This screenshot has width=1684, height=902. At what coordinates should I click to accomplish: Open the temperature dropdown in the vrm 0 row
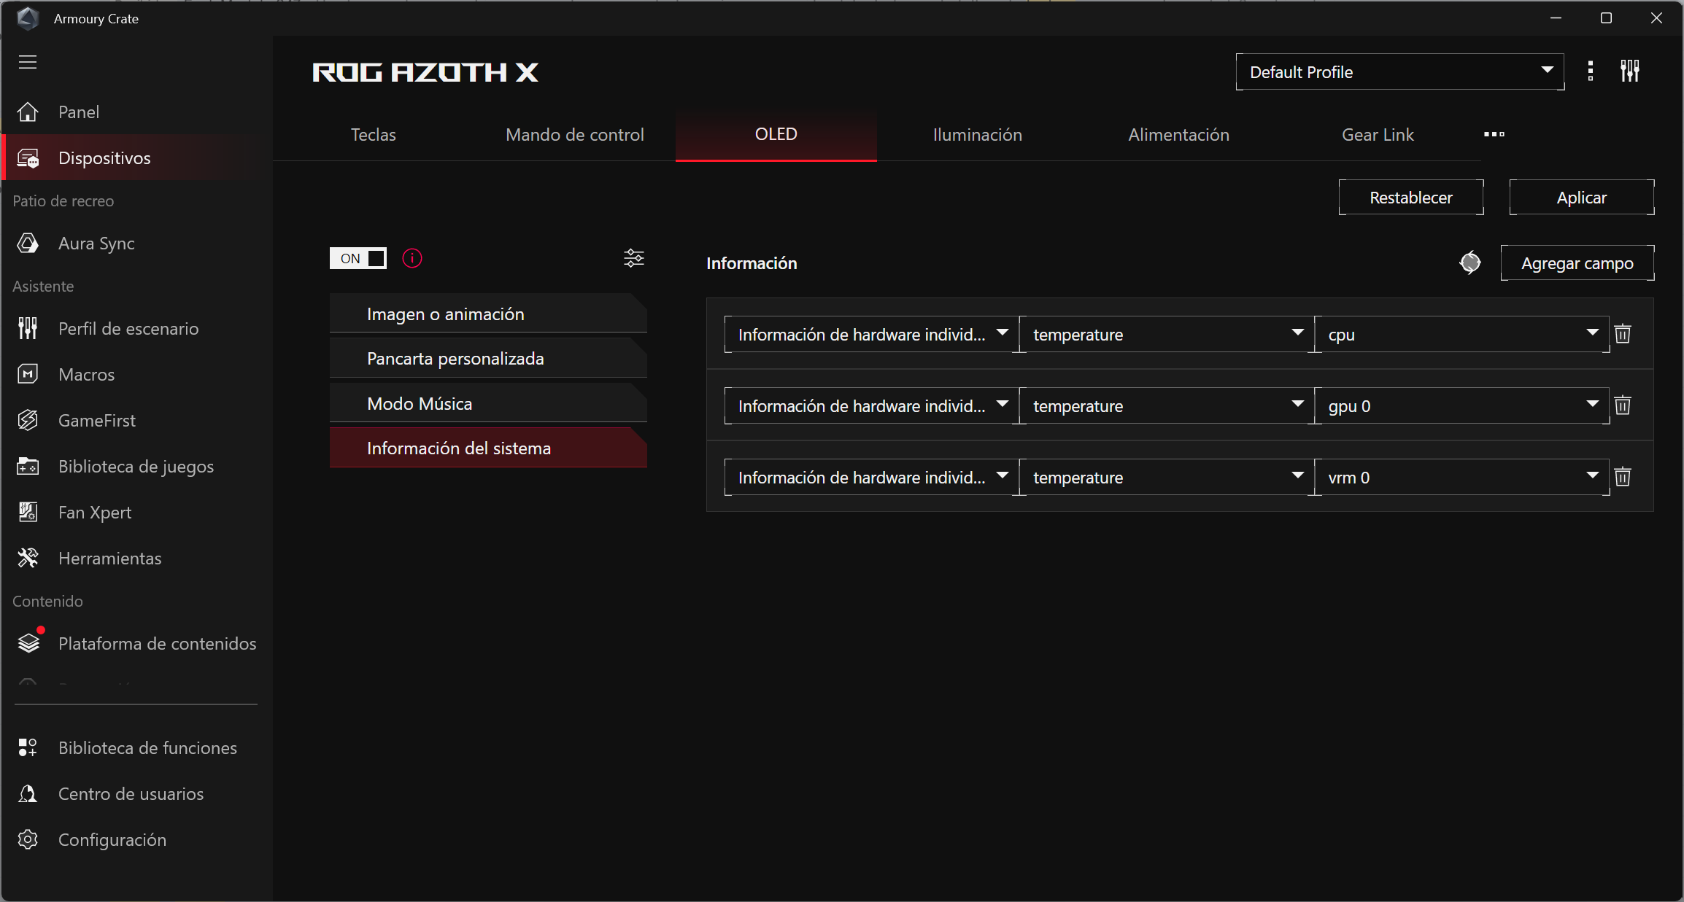pyautogui.click(x=1167, y=477)
